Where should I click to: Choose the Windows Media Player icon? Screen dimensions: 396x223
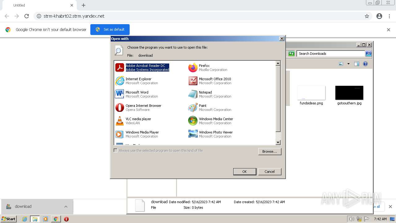[119, 134]
